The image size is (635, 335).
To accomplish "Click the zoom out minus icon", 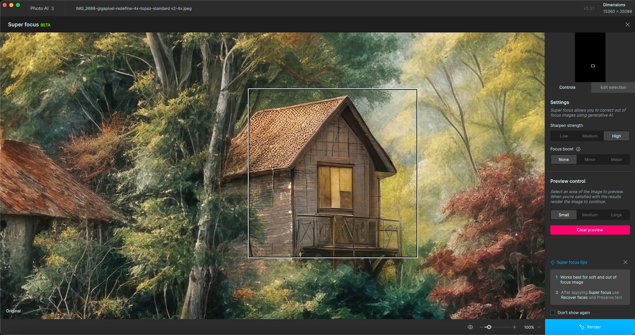I will (x=481, y=327).
